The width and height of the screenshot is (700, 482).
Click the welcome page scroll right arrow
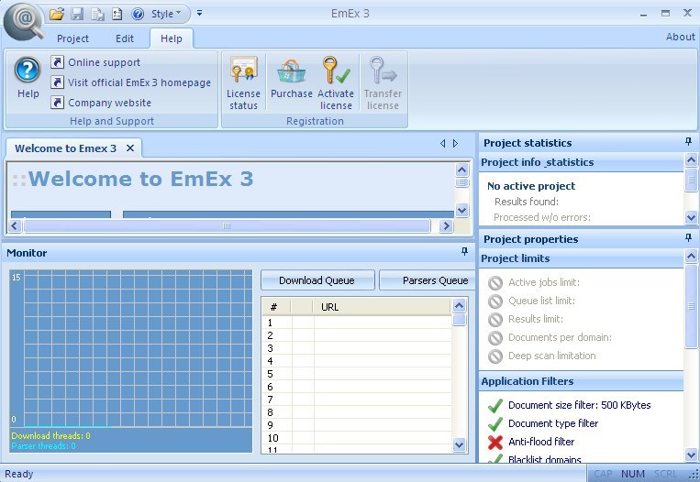click(x=446, y=226)
